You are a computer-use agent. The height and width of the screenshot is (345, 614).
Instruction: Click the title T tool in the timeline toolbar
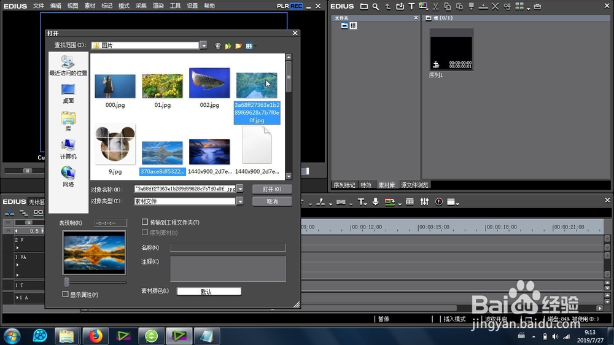(x=360, y=202)
